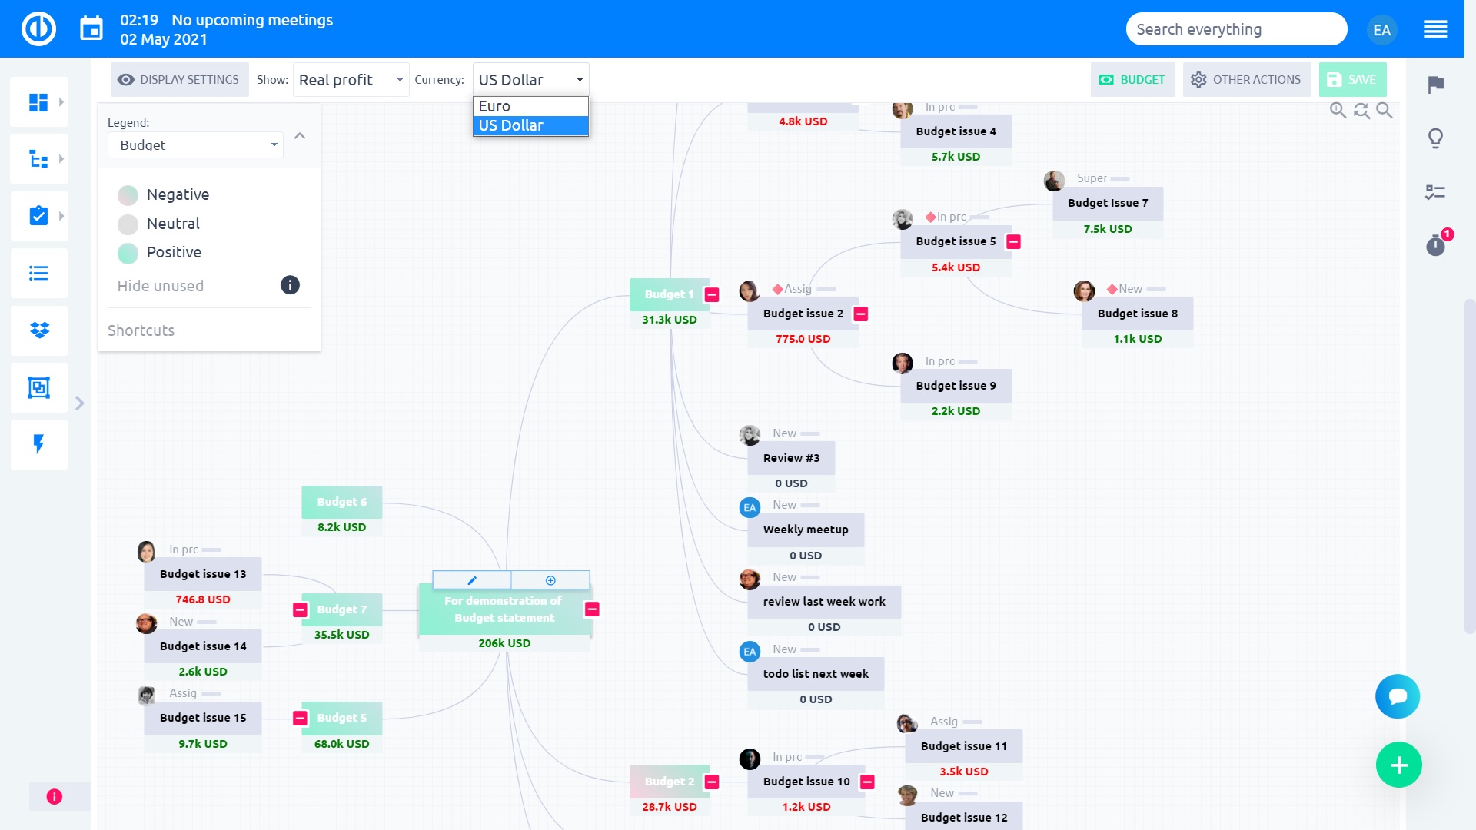Click the BUDGET button in top toolbar
Screen dimensions: 1476x830
(1132, 79)
